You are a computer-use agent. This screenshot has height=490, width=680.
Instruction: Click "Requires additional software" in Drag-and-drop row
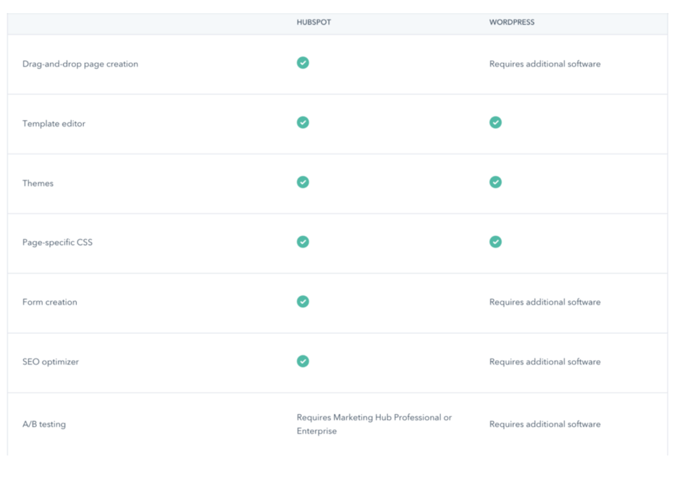pyautogui.click(x=545, y=64)
